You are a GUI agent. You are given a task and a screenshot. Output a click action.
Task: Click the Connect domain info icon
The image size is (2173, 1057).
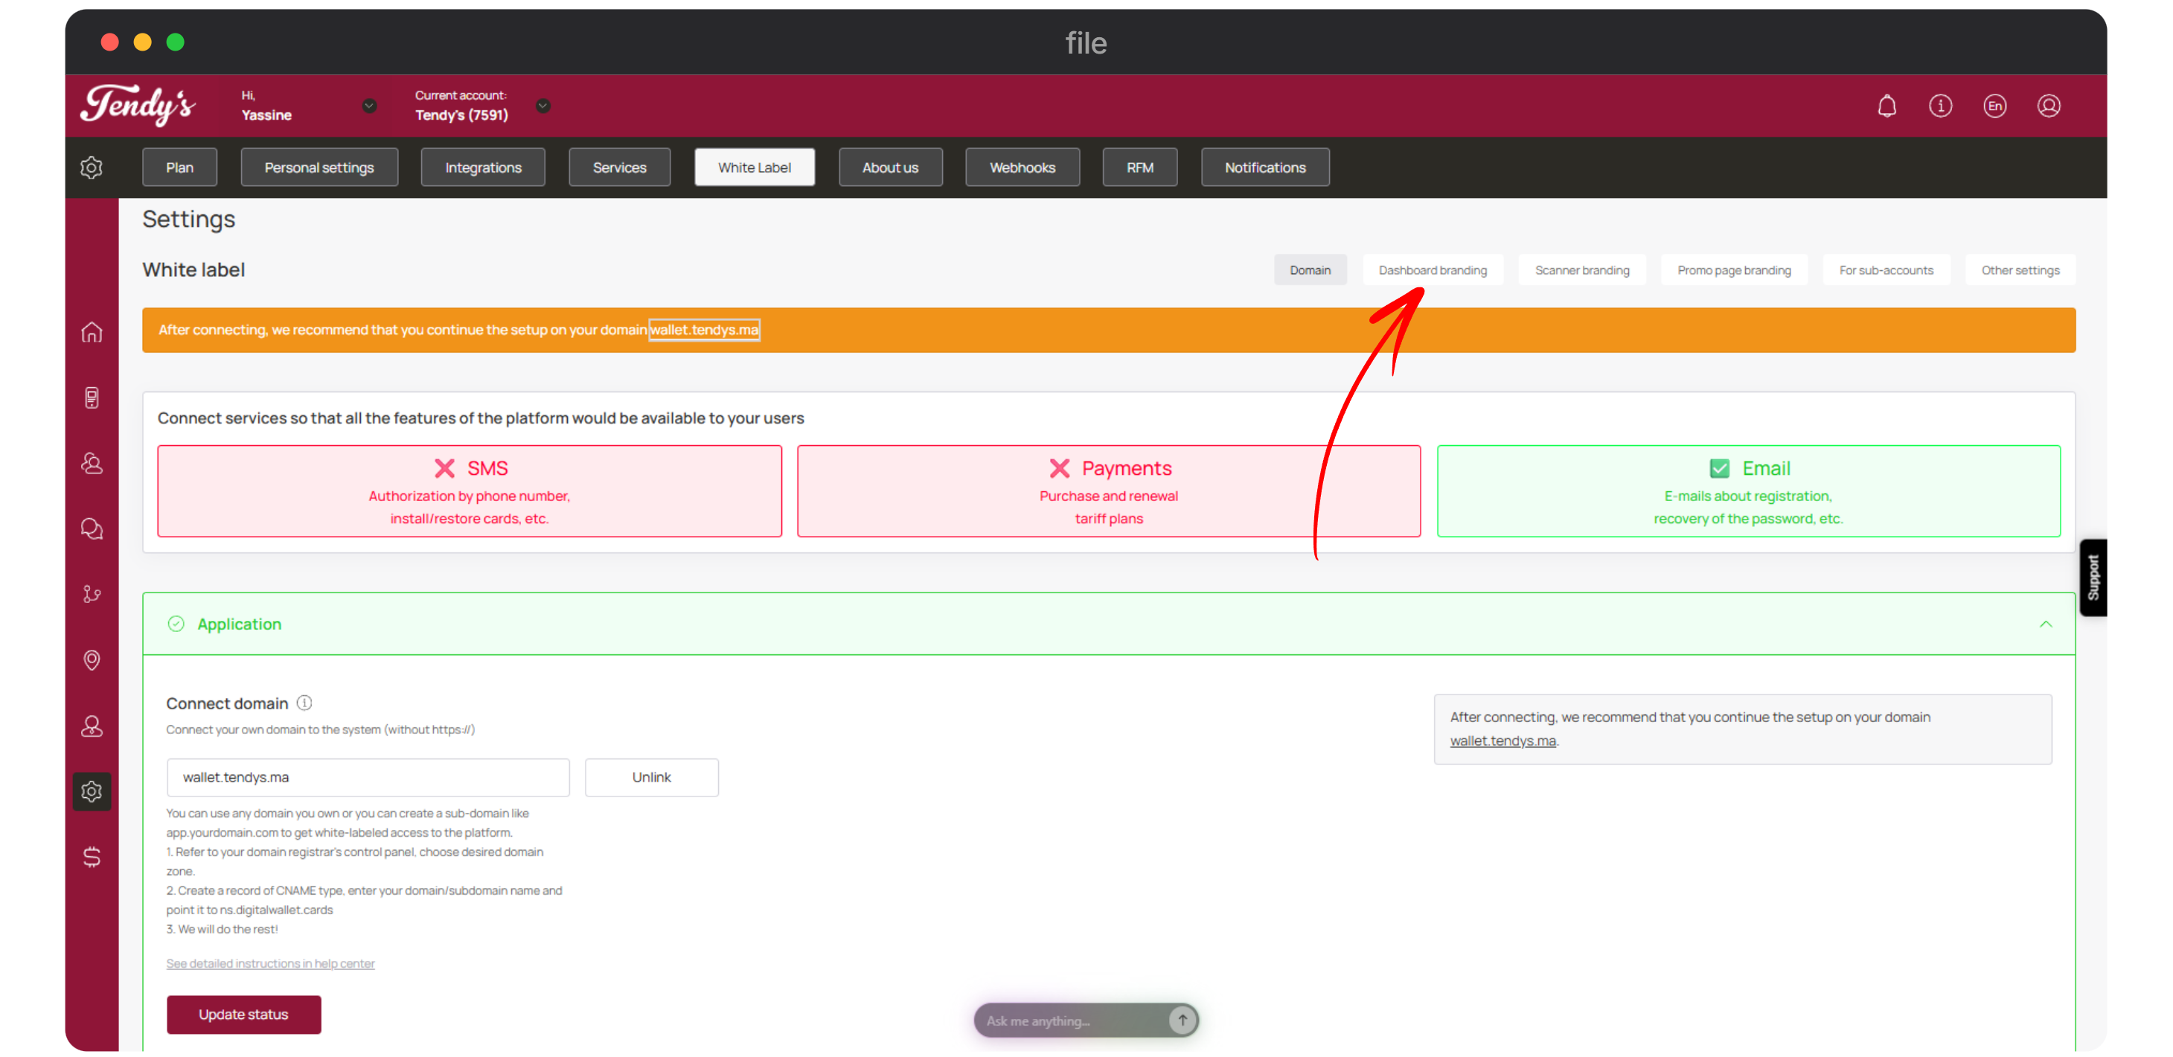pos(304,703)
